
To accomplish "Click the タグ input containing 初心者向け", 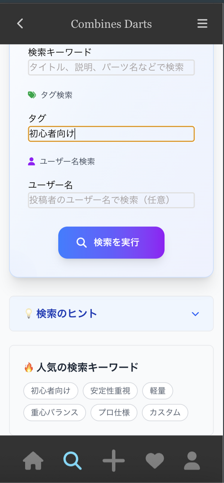I will click(111, 134).
